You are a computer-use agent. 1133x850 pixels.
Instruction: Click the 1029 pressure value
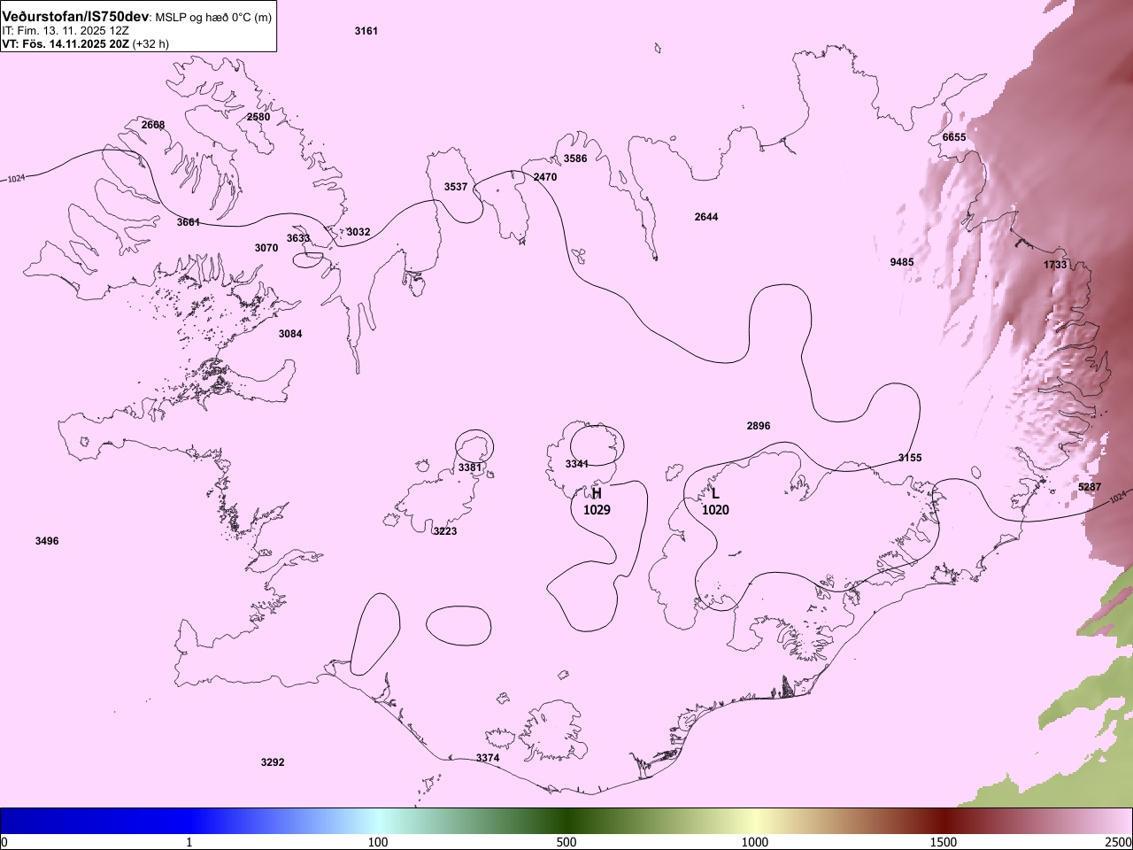(597, 510)
